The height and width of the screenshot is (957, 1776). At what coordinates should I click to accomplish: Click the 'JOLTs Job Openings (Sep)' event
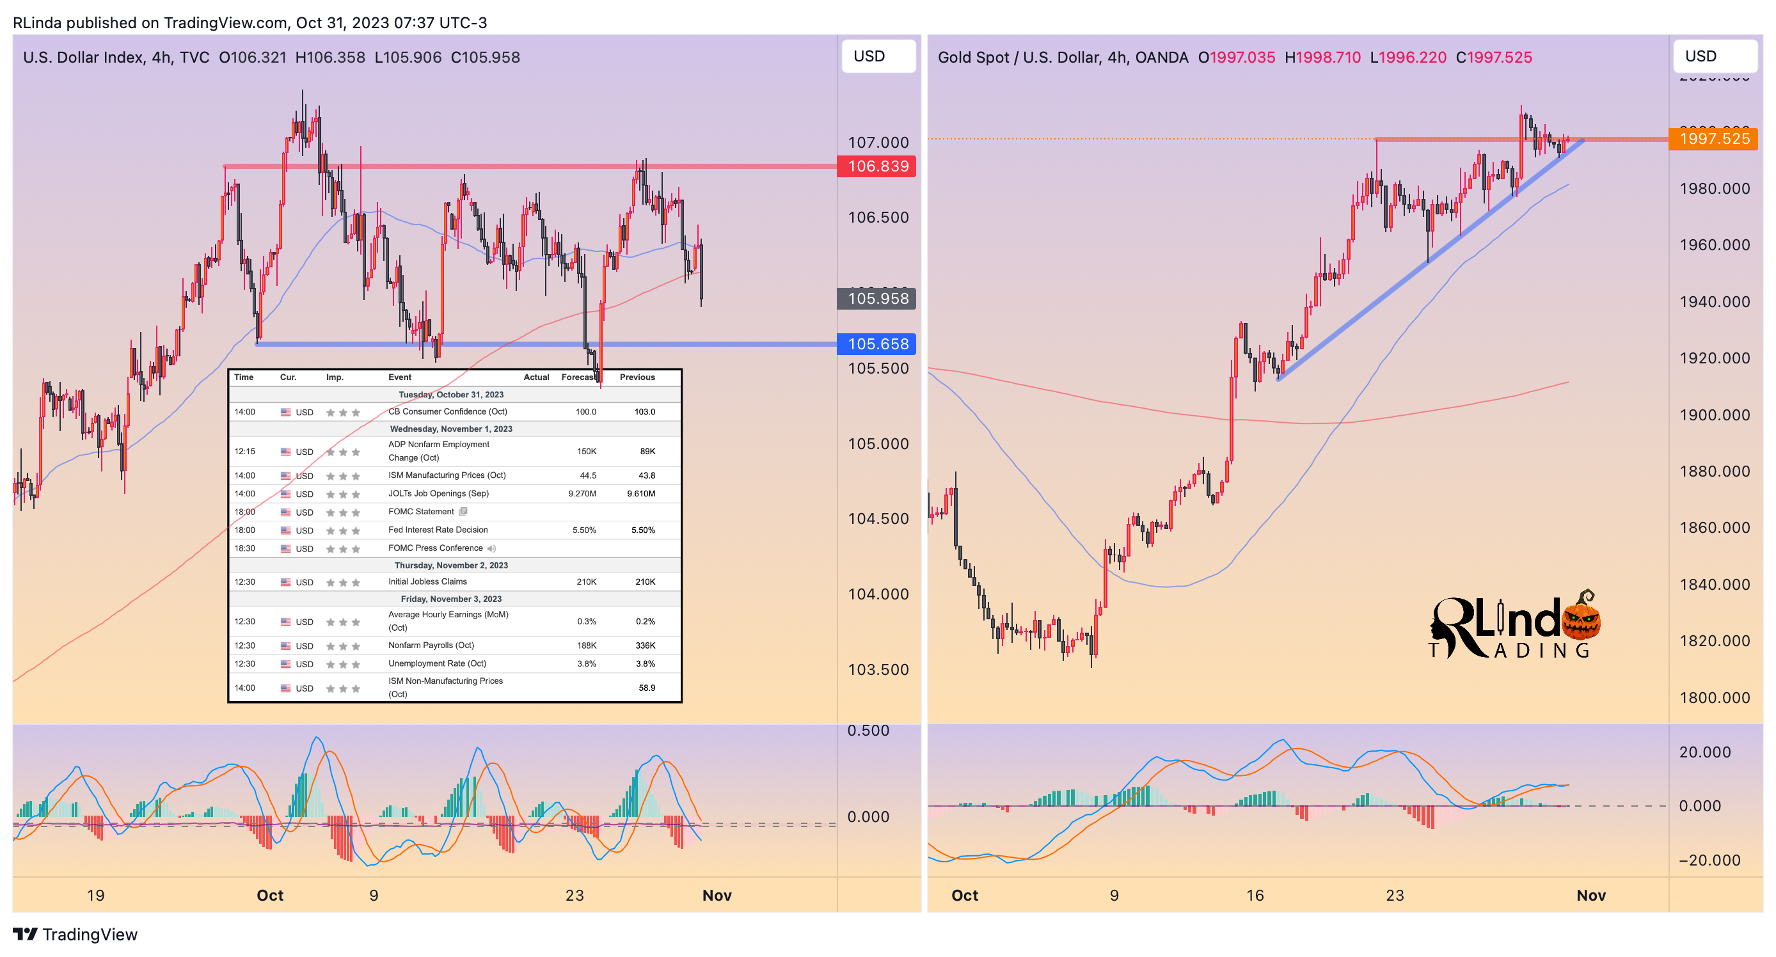pyautogui.click(x=438, y=494)
